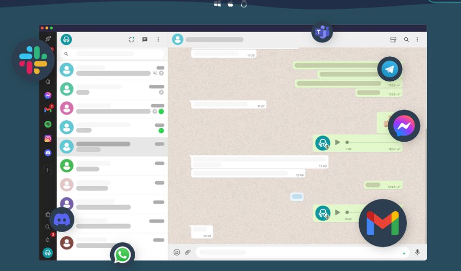Click the chat list search field
461x271 pixels.
112,54
